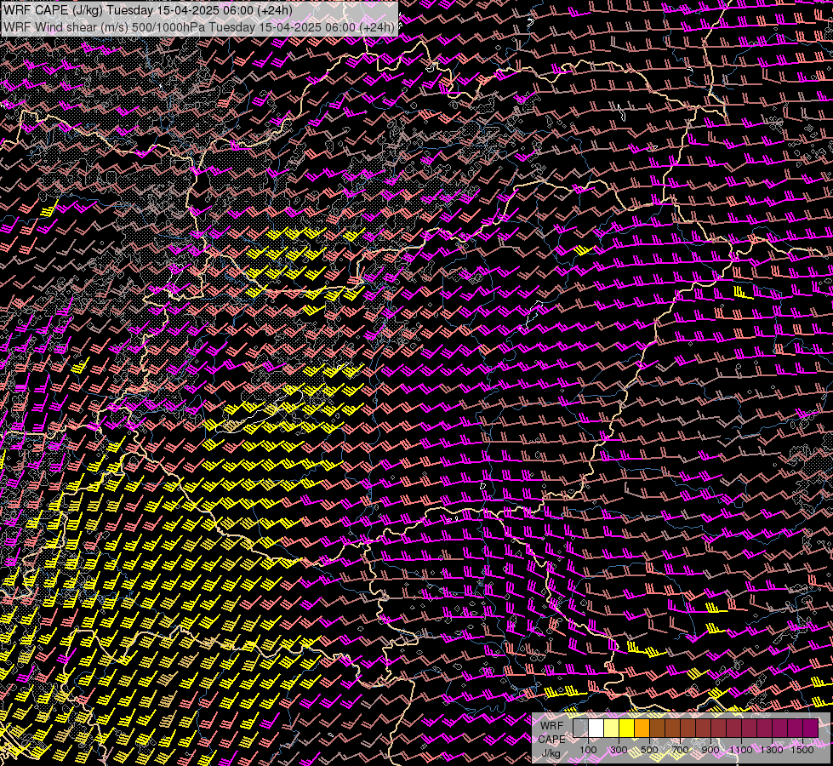Image resolution: width=833 pixels, height=766 pixels.
Task: Click the legend value label 500
Action: pyautogui.click(x=649, y=750)
